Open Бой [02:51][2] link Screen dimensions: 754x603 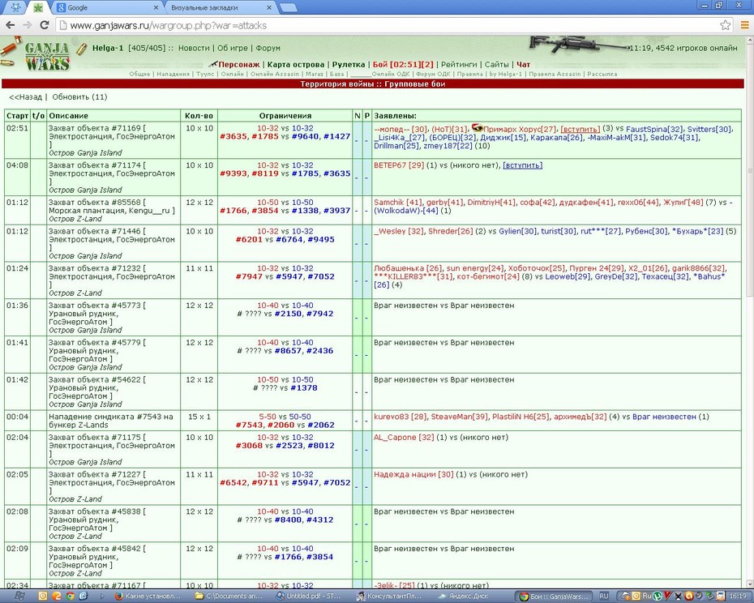tap(403, 65)
